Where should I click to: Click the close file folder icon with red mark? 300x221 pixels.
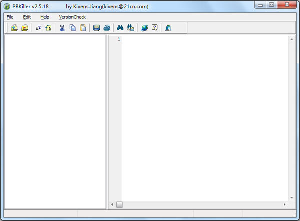pos(25,28)
